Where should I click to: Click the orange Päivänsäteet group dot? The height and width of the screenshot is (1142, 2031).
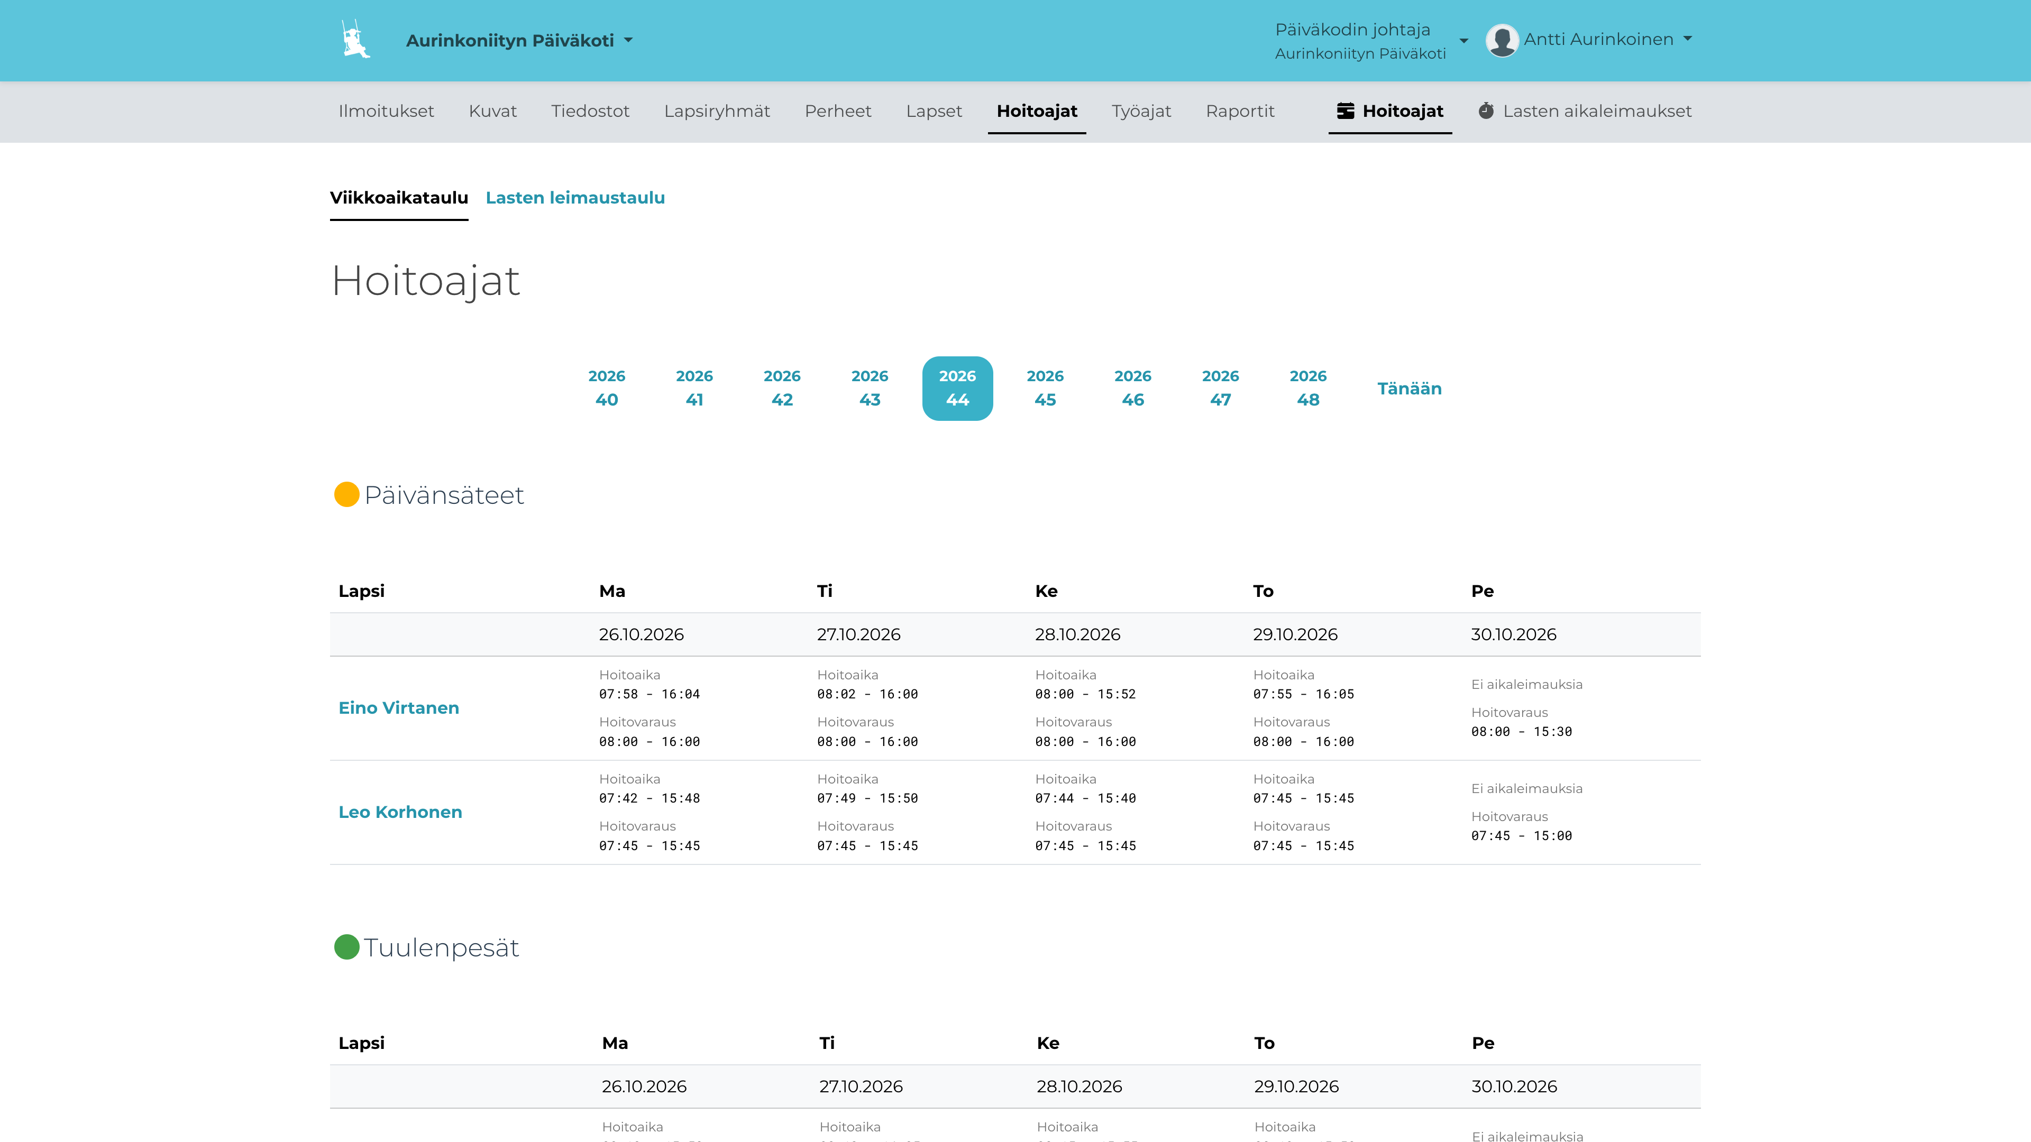(x=347, y=495)
